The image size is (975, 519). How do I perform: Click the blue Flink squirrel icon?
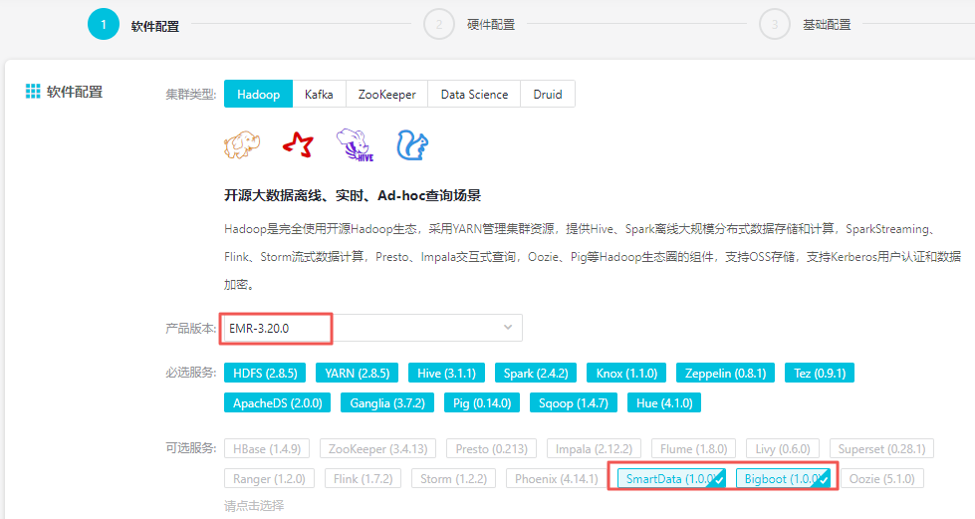[x=412, y=145]
